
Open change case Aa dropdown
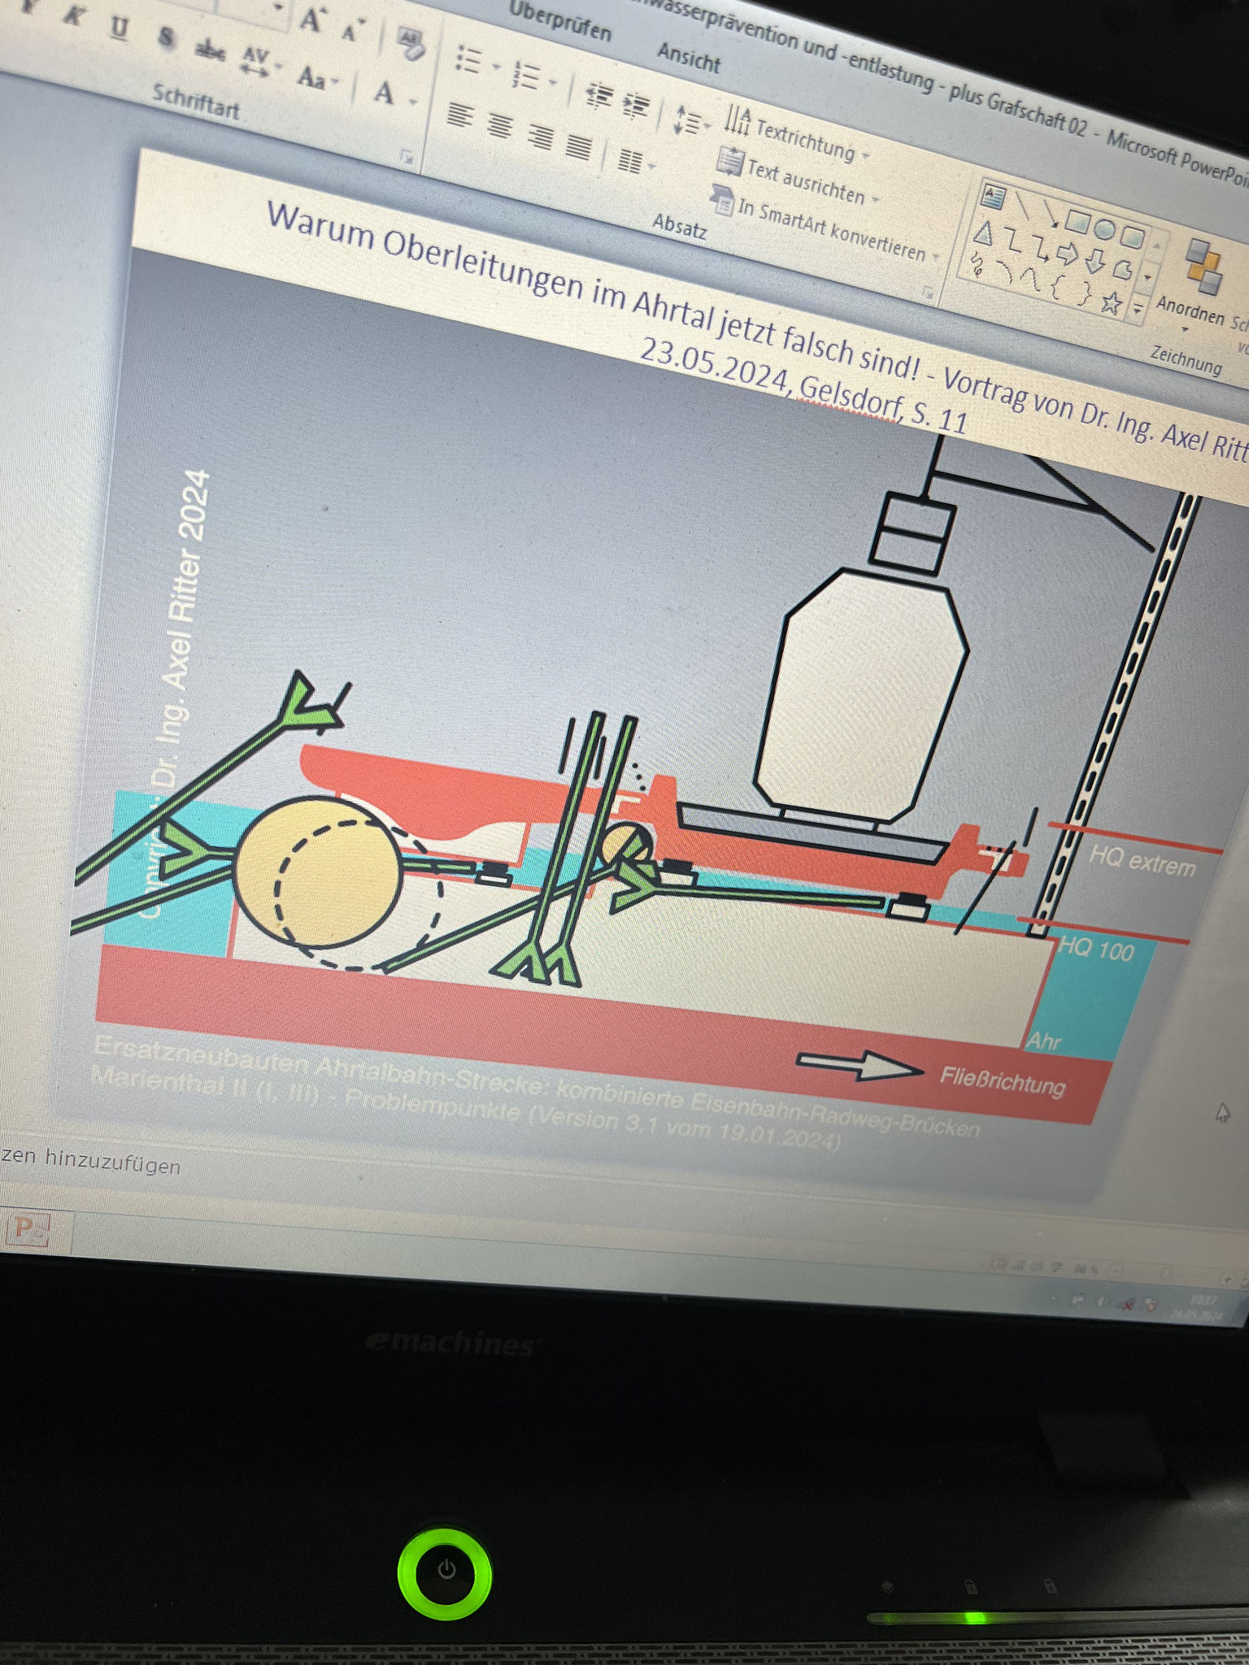coord(317,78)
